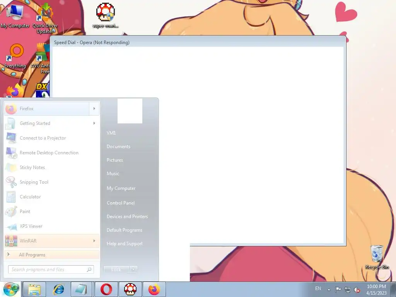Viewport: 396px width, 297px height.
Task: Launch Internet Explorer from the taskbar
Action: coord(59,289)
